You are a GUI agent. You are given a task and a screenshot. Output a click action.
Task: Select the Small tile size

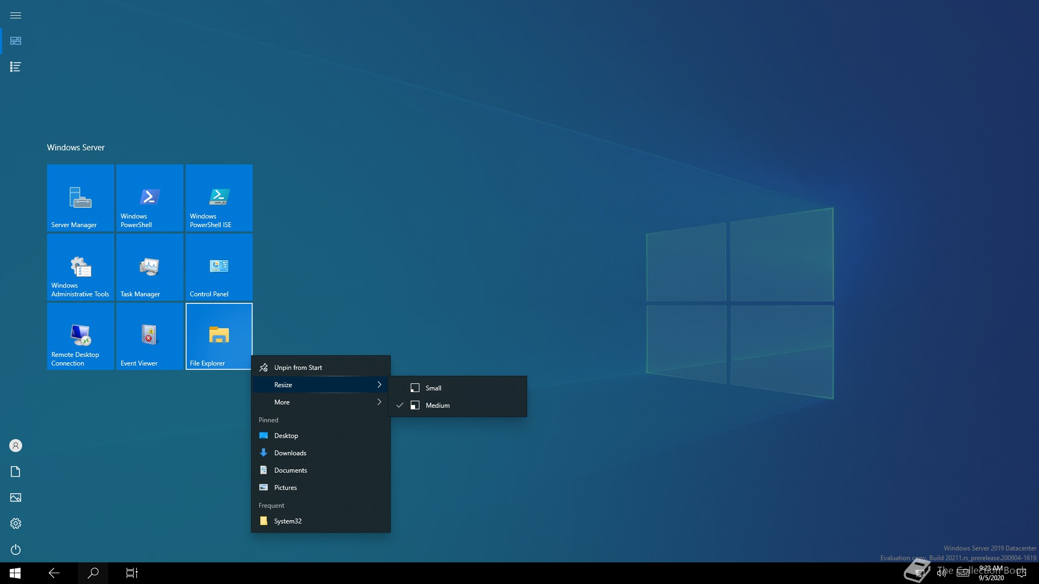pyautogui.click(x=458, y=388)
